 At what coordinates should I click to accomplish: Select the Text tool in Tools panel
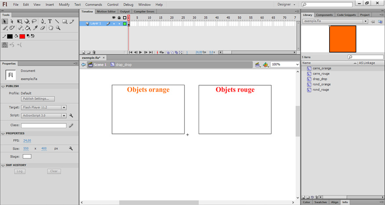pos(50,21)
